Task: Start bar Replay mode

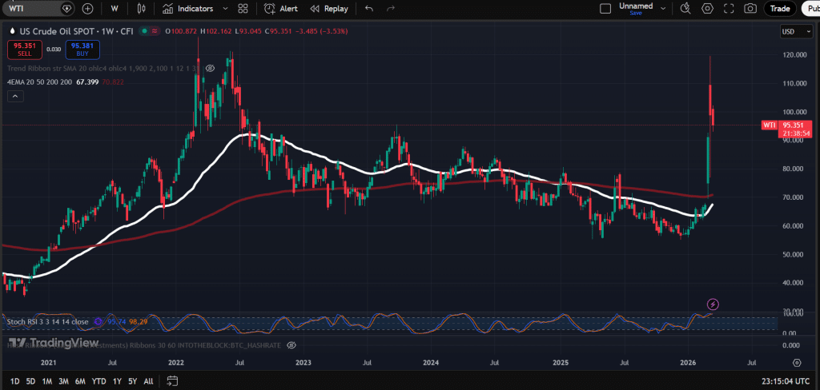Action: pos(329,9)
